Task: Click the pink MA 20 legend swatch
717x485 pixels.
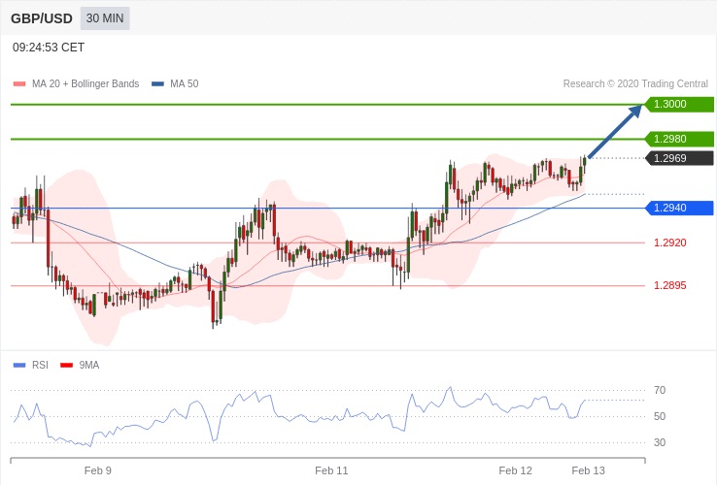Action: tap(18, 84)
